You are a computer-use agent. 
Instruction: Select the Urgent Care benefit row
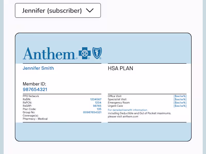pos(115,106)
